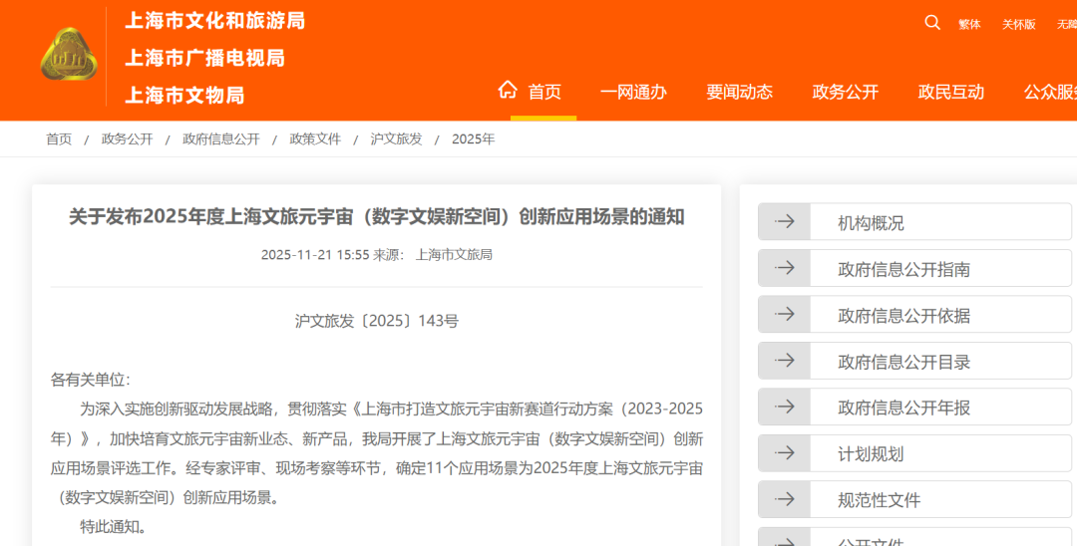Click the arrow icon beside 规范性文件
Screen dimensions: 1077x546
point(785,499)
